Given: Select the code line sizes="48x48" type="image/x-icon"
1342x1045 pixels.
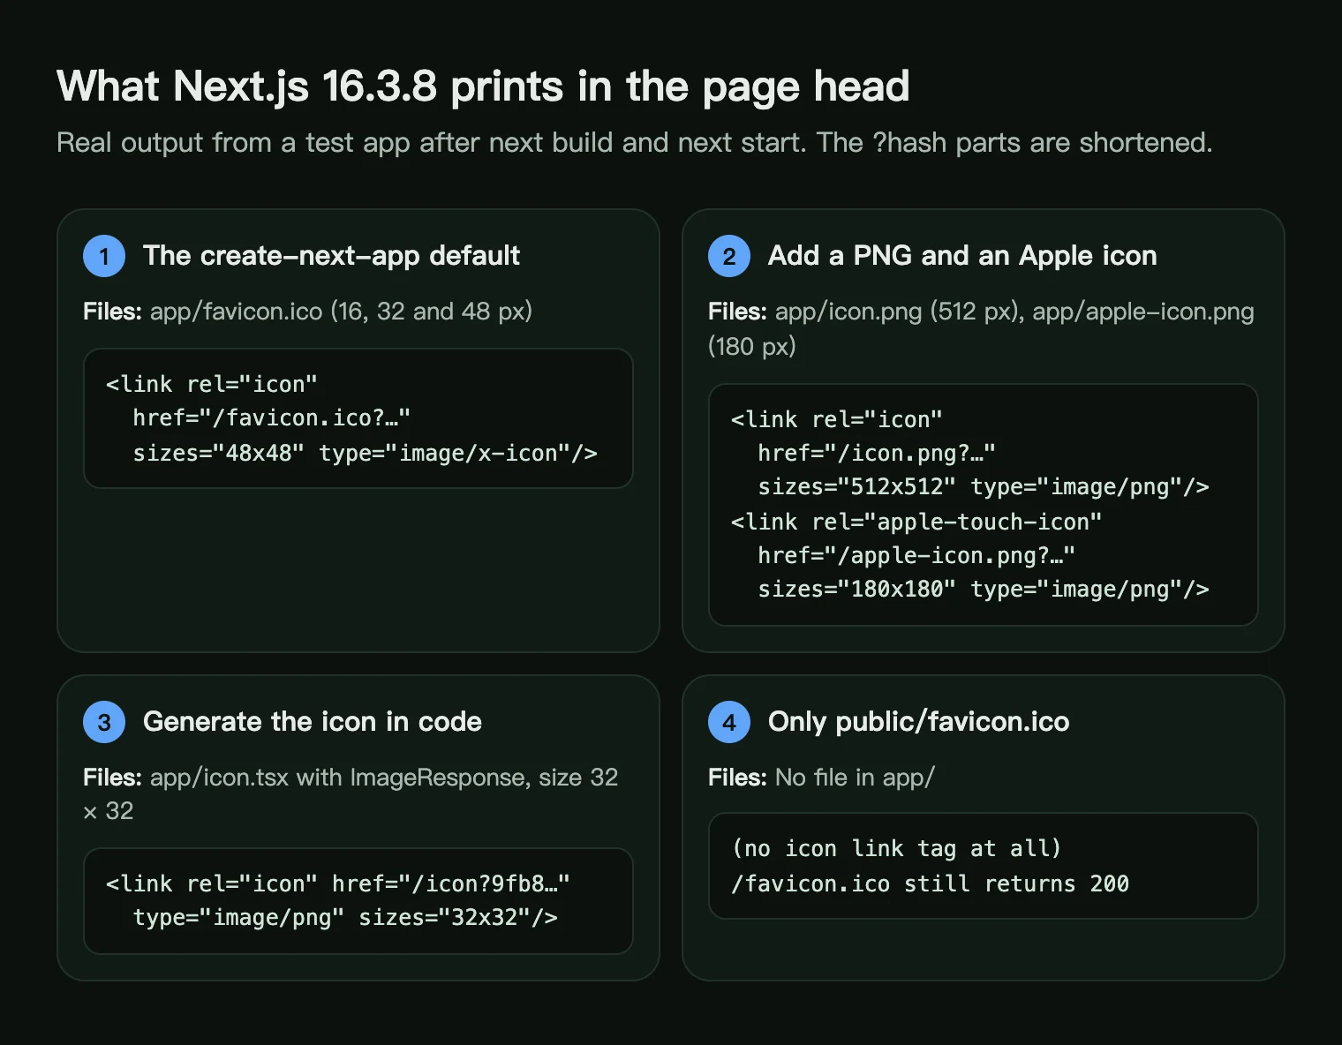Looking at the screenshot, I should pos(365,453).
